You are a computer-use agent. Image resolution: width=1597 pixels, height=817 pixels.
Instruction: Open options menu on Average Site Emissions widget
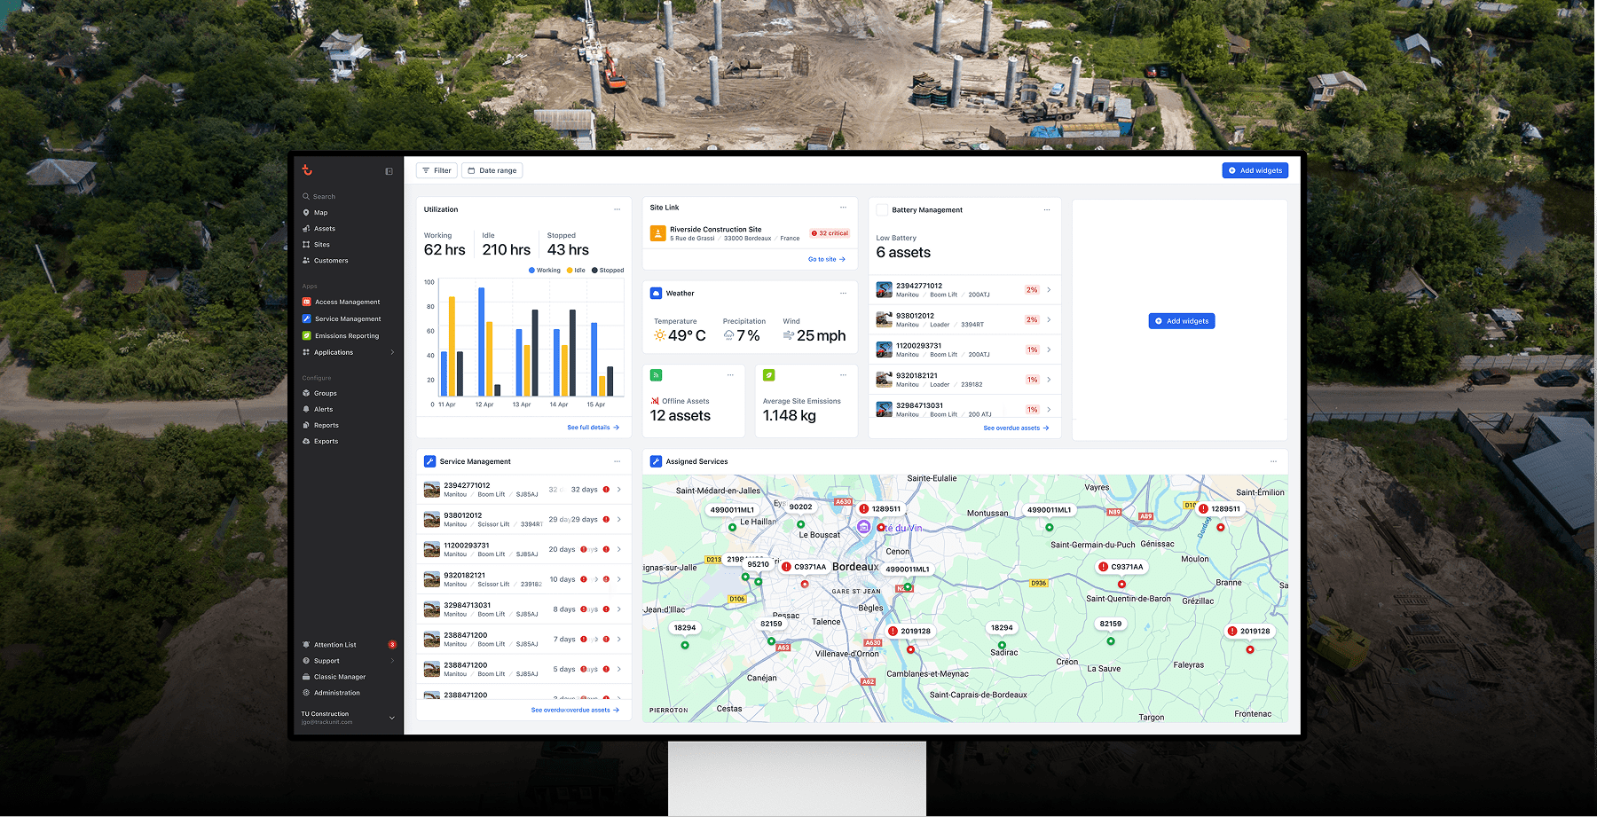843,375
